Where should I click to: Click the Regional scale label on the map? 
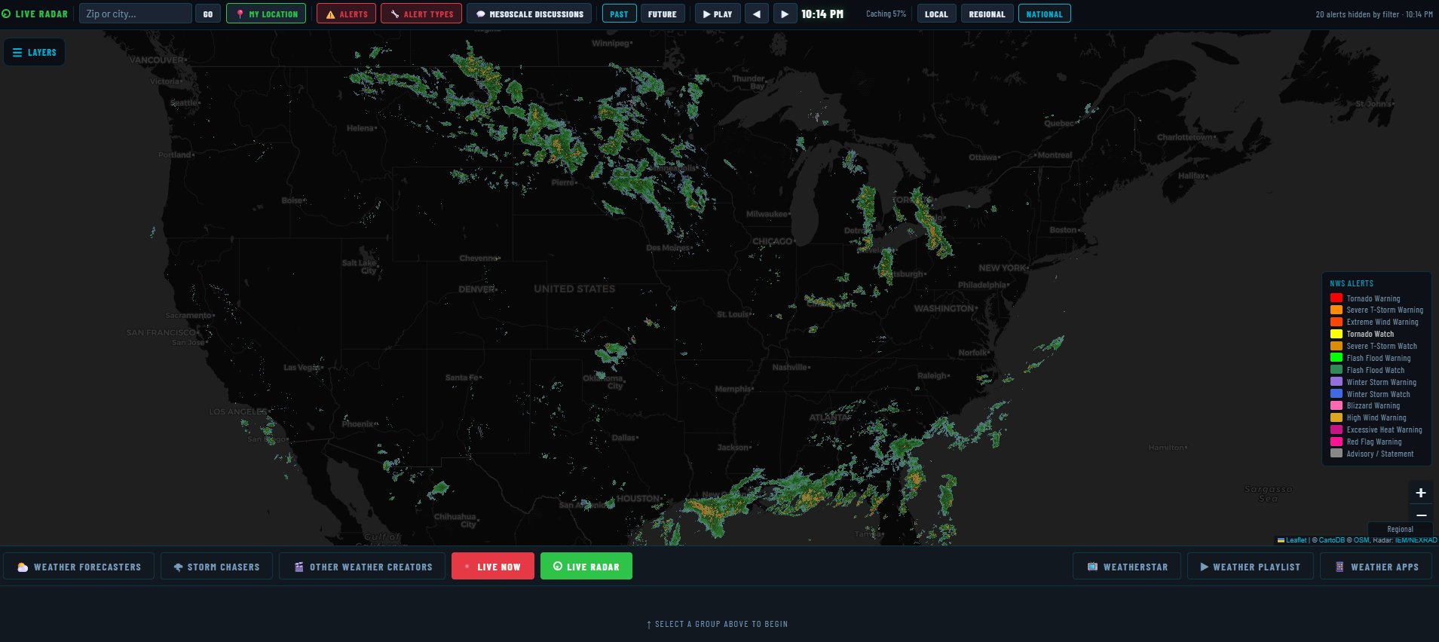click(x=1400, y=529)
